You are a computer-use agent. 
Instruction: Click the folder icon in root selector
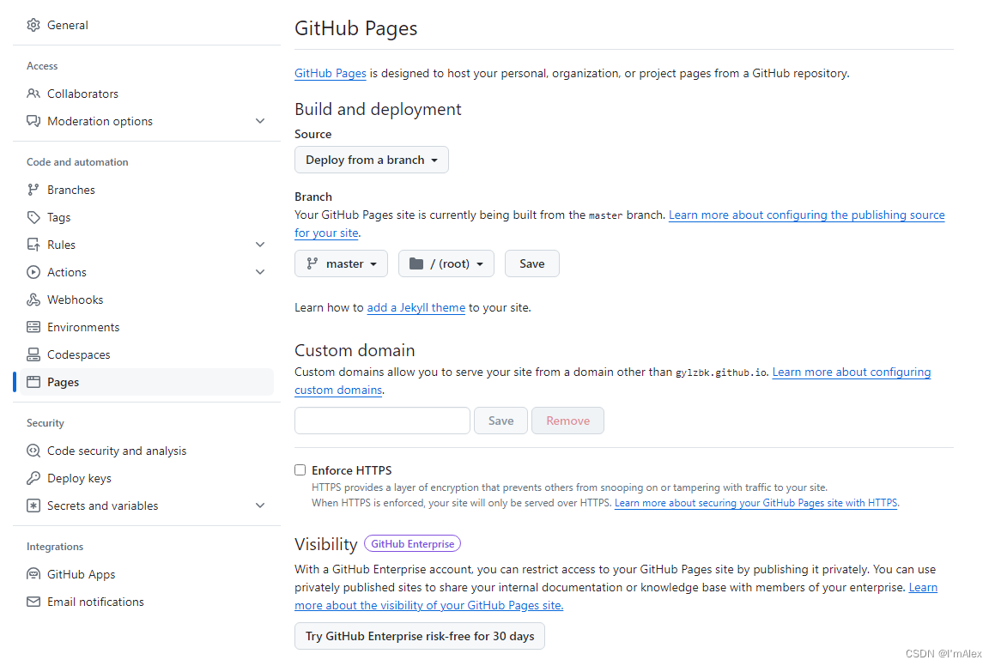coord(416,263)
